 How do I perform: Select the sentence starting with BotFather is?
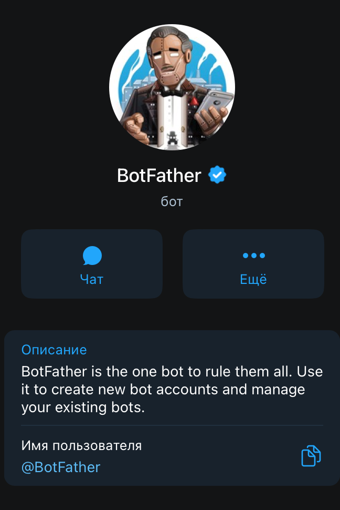point(171,371)
